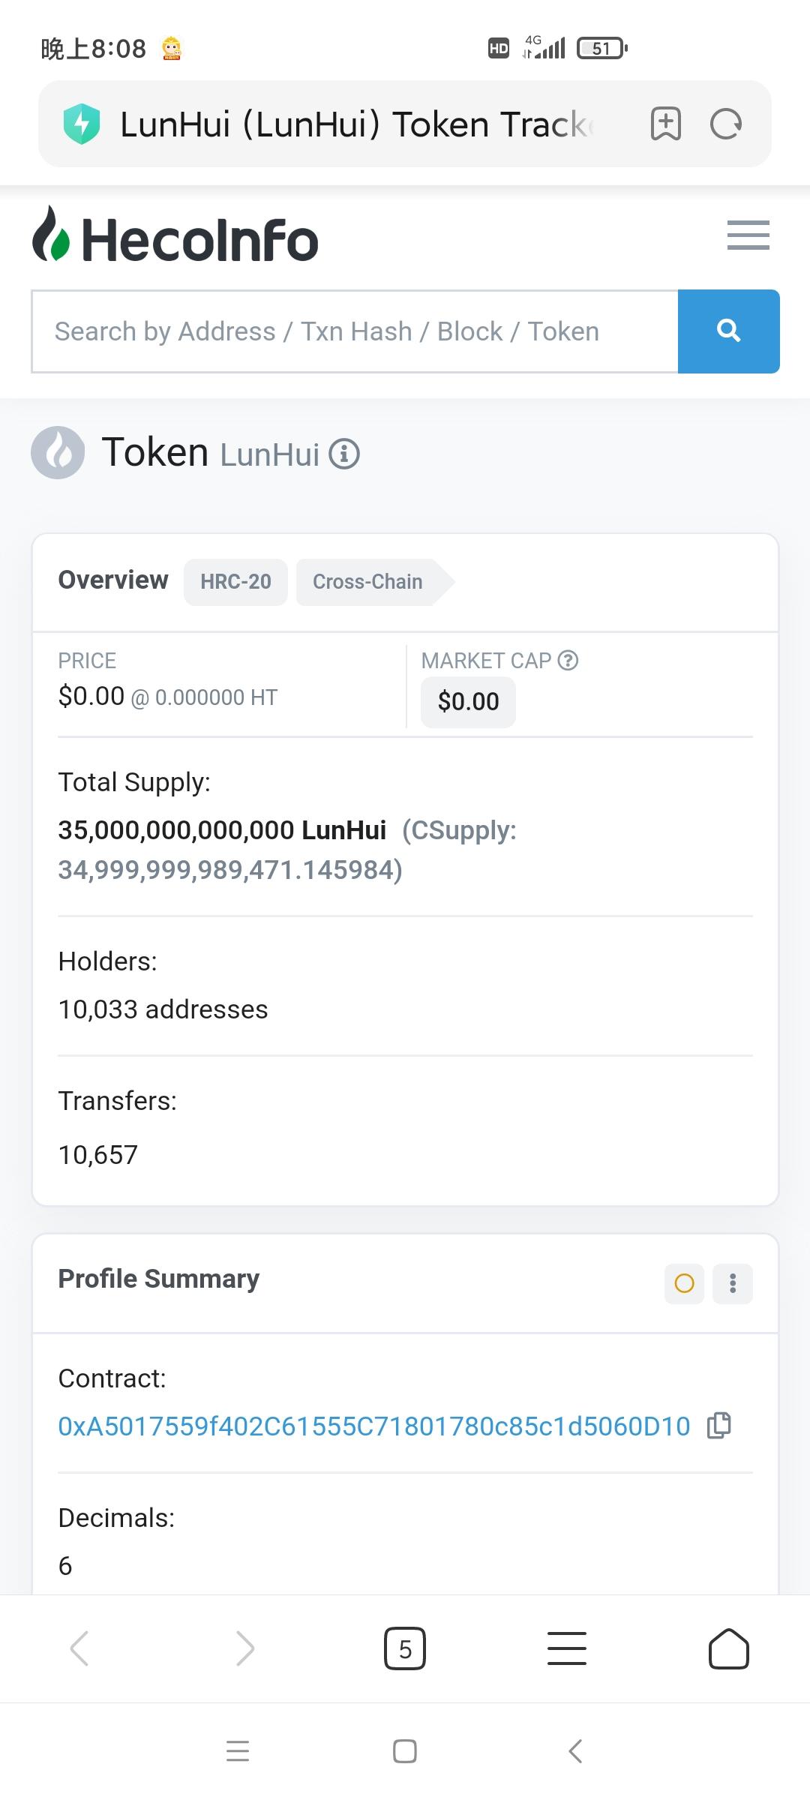Go to the browser home page

[728, 1648]
